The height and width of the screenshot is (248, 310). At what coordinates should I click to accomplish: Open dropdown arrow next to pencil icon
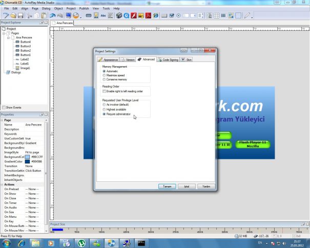point(252,16)
